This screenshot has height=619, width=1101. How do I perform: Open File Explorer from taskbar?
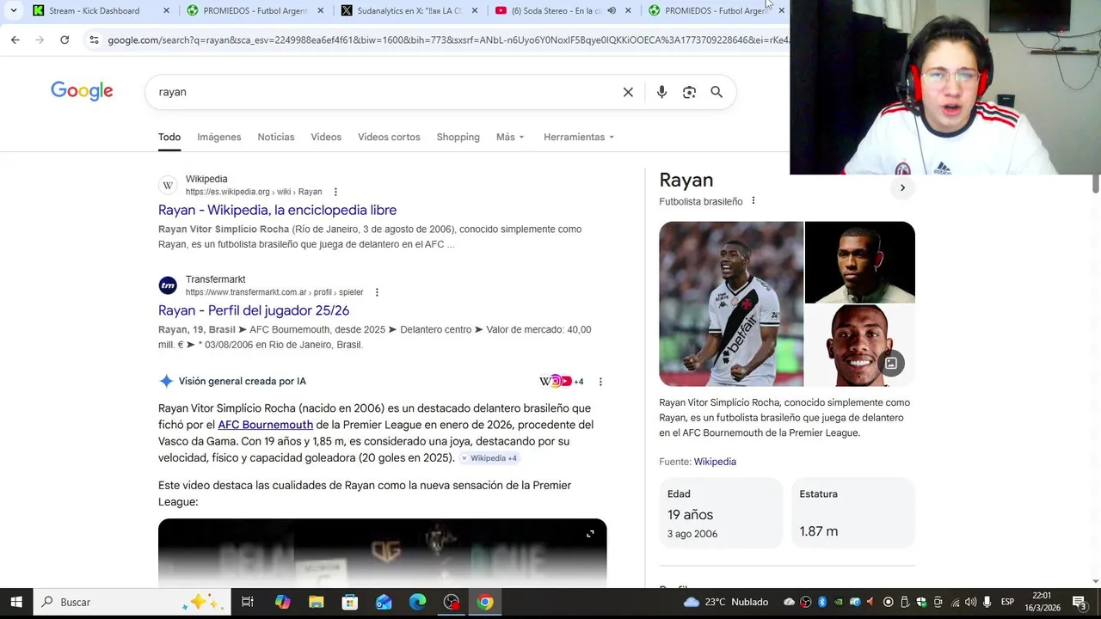316,602
